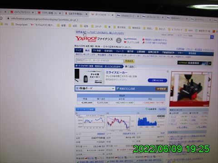Select the ニュース navigation tab
The image size is (218, 163).
pos(120,51)
